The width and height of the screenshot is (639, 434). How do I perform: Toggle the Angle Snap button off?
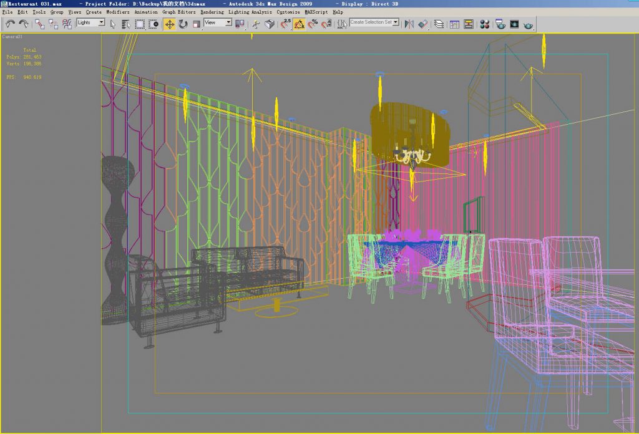pyautogui.click(x=300, y=24)
